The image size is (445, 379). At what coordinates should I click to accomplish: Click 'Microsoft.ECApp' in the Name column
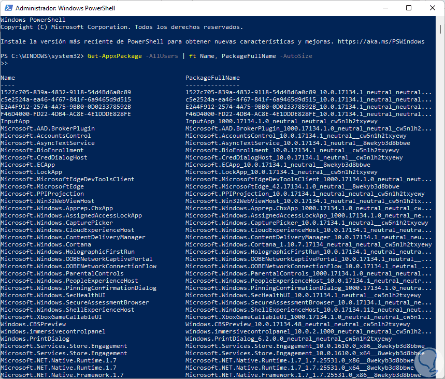pyautogui.click(x=28, y=165)
